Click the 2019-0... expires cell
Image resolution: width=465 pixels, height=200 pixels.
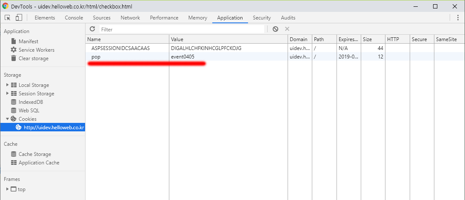[349, 56]
